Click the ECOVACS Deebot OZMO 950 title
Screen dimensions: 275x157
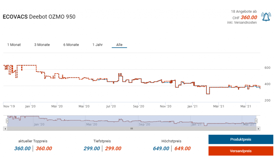coord(39,17)
